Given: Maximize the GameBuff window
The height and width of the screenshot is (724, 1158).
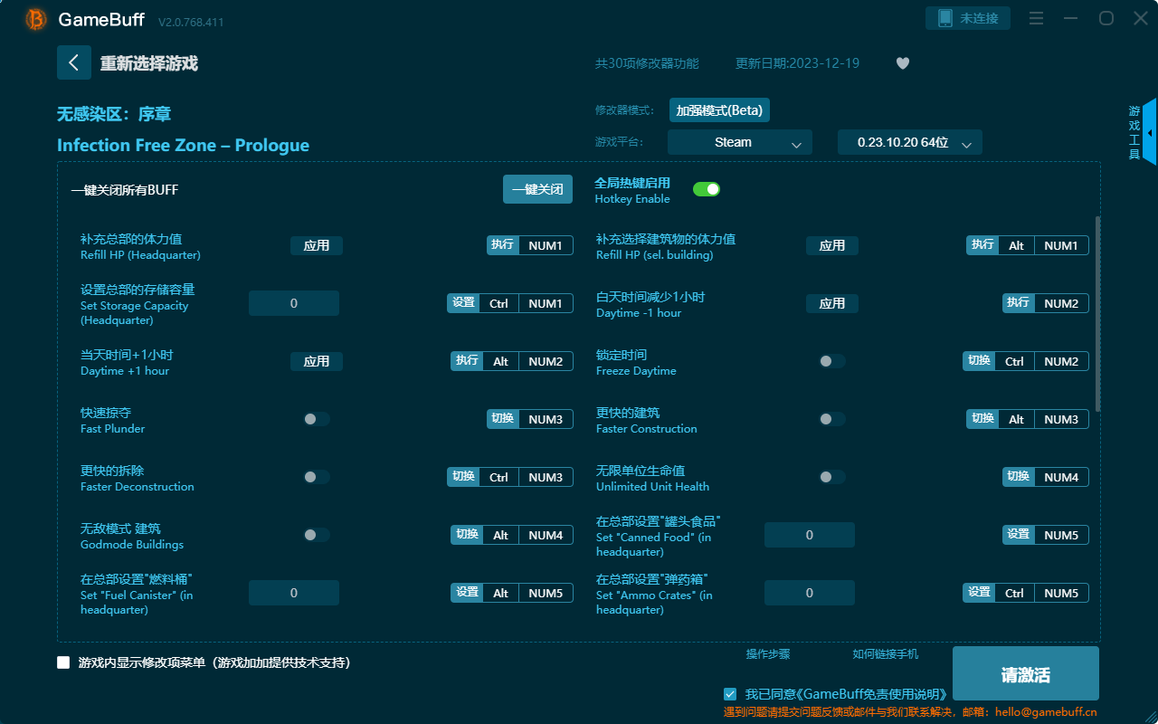Looking at the screenshot, I should [1106, 18].
